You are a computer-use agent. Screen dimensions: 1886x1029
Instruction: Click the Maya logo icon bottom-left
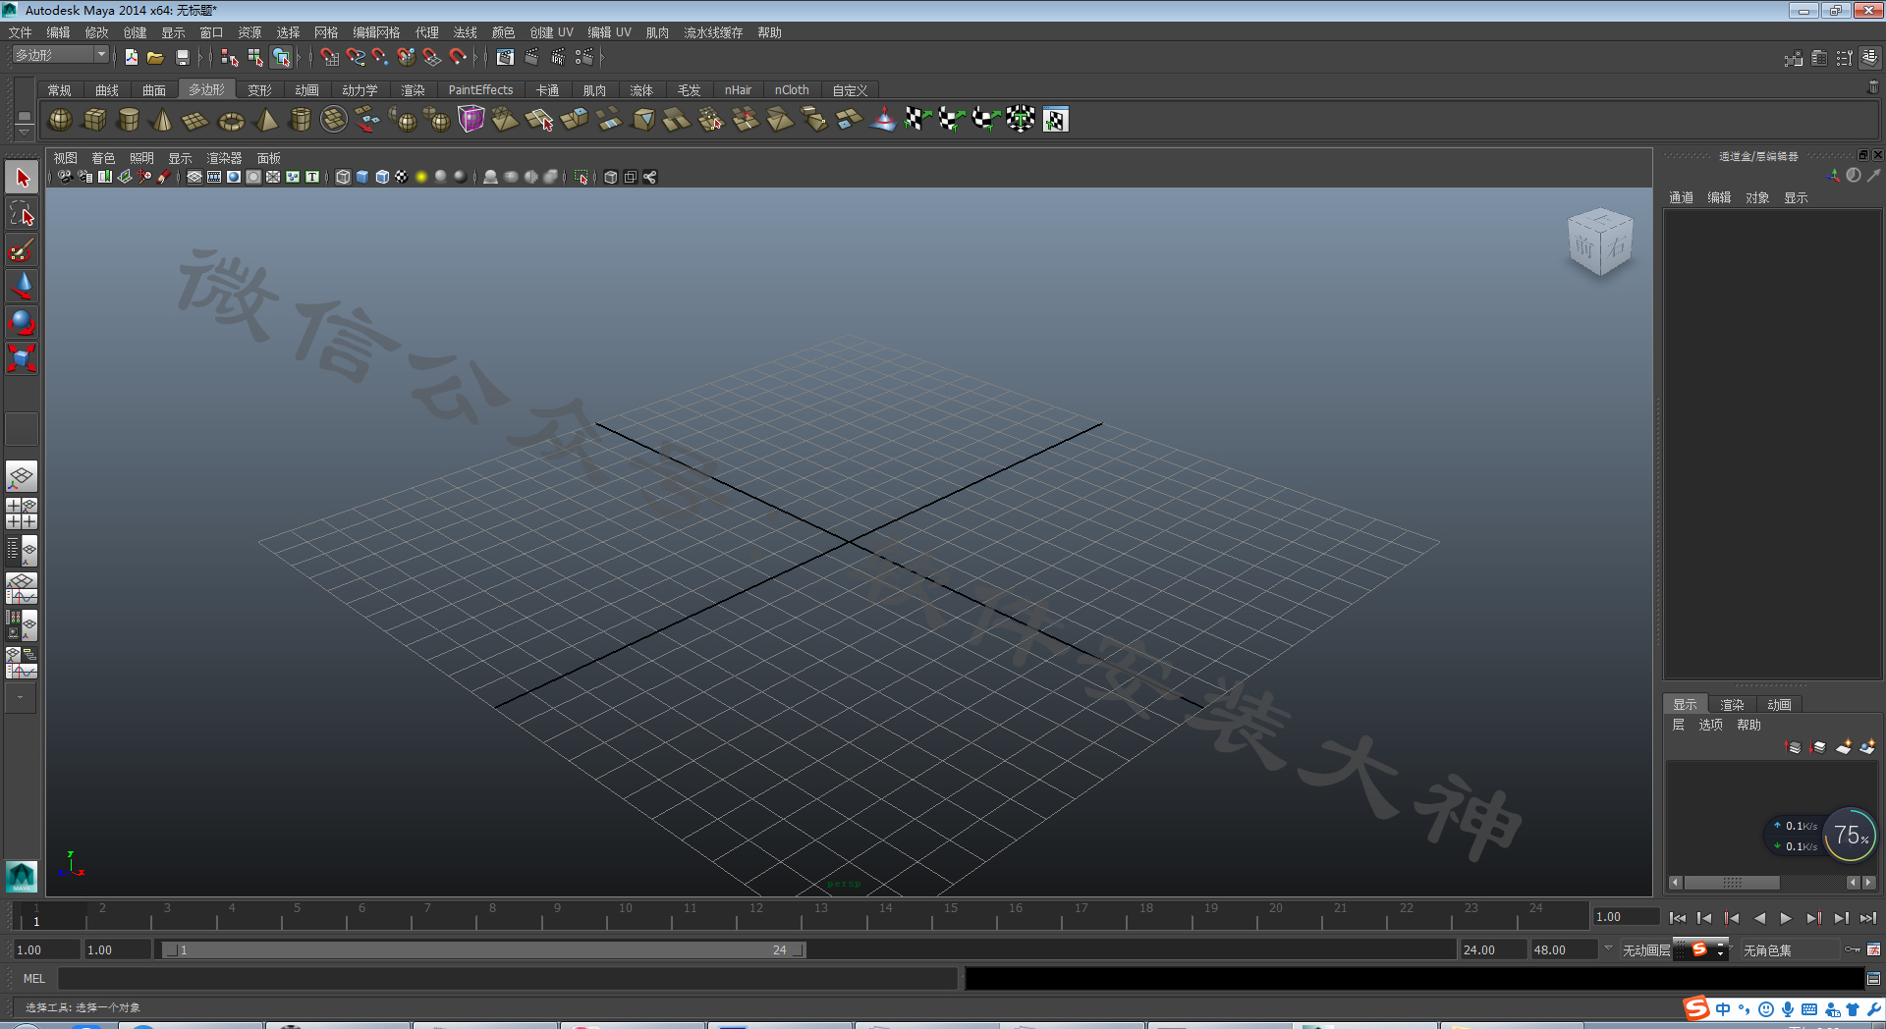(x=22, y=876)
